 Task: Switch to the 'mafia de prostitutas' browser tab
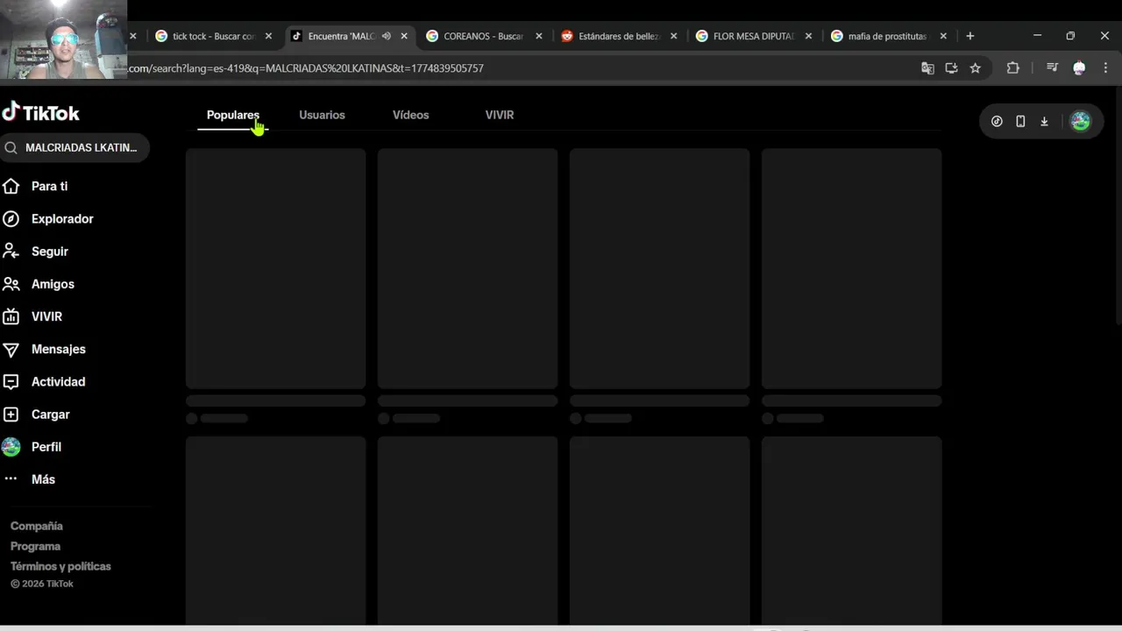pos(887,36)
